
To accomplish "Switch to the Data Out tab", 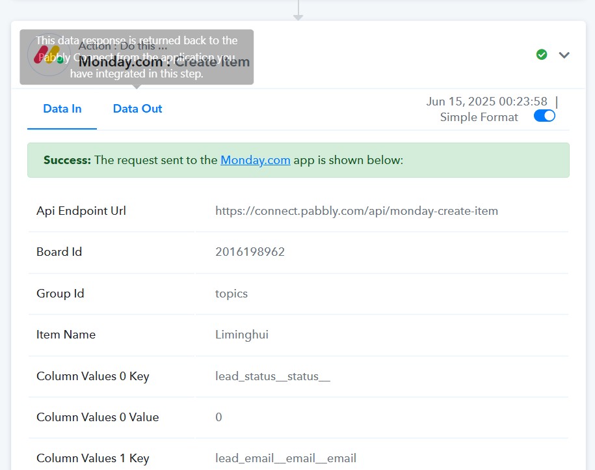I will pyautogui.click(x=137, y=109).
